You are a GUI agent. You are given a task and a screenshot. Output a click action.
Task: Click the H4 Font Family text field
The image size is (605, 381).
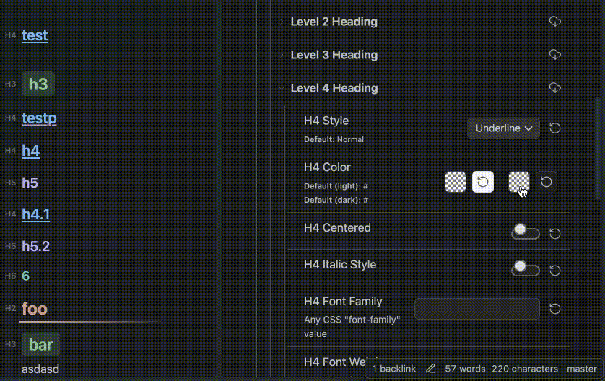tap(476, 309)
